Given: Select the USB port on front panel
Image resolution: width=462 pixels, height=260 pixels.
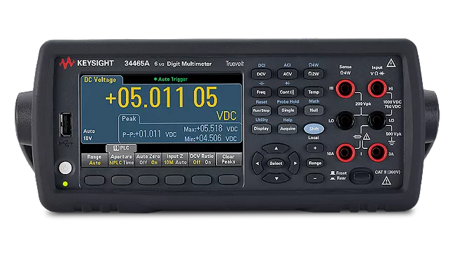Looking at the screenshot, I should [66, 124].
